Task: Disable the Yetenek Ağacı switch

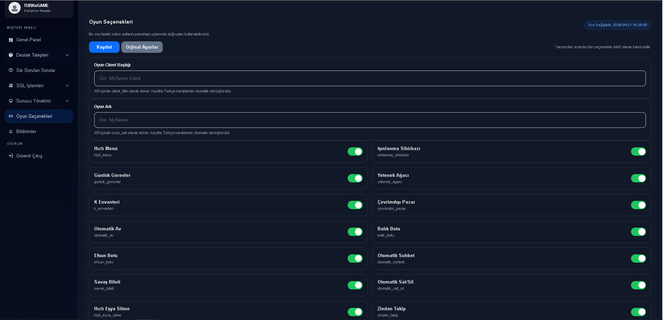Action: pyautogui.click(x=638, y=178)
